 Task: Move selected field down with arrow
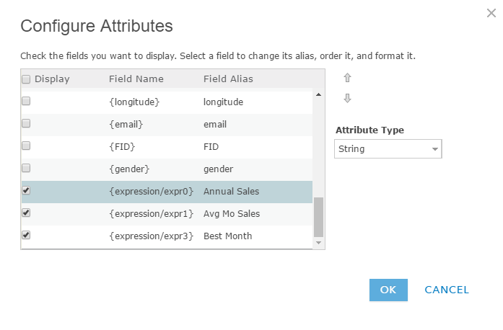(347, 99)
